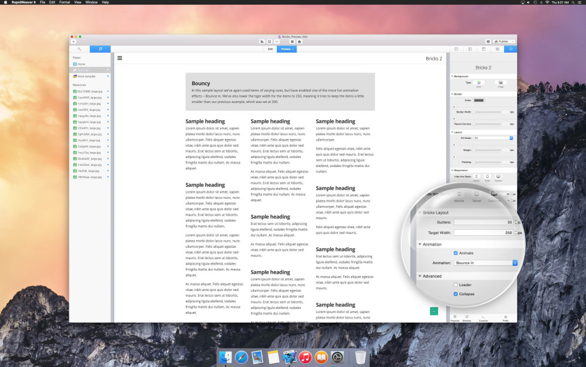Switch to Edit mode tab

pos(270,49)
